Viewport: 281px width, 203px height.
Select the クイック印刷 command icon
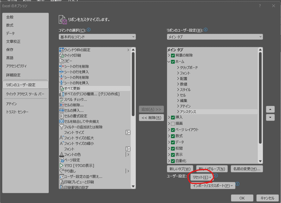[61, 55]
